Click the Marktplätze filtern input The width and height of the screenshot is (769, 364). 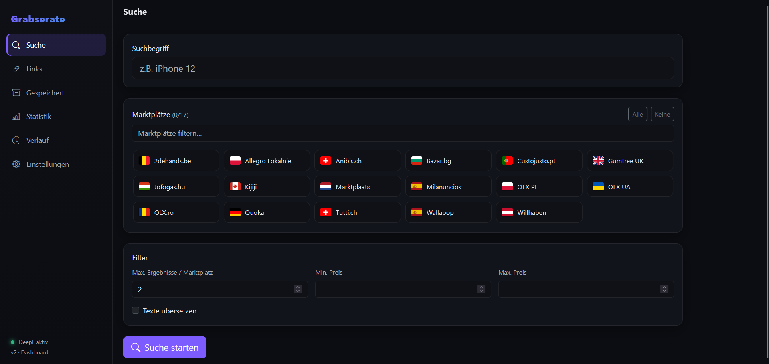pyautogui.click(x=403, y=133)
